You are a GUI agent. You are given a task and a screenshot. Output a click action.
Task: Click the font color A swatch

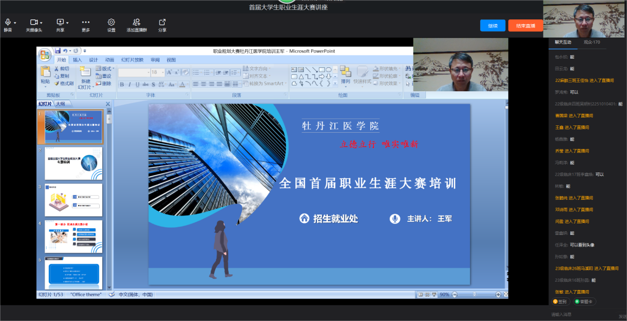click(x=183, y=84)
